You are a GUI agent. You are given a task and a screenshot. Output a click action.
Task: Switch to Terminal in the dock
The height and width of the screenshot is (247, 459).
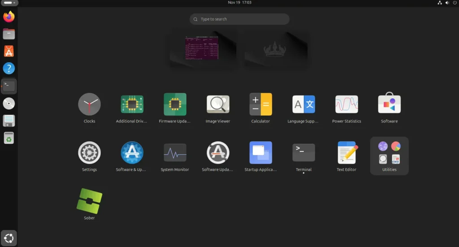point(9,86)
